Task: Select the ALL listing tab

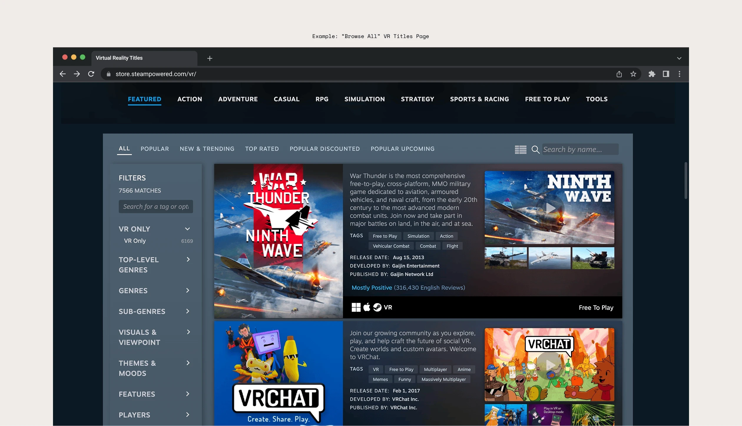Action: (124, 149)
